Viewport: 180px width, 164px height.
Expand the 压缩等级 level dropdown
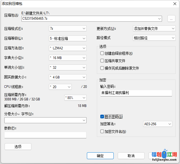(68, 38)
